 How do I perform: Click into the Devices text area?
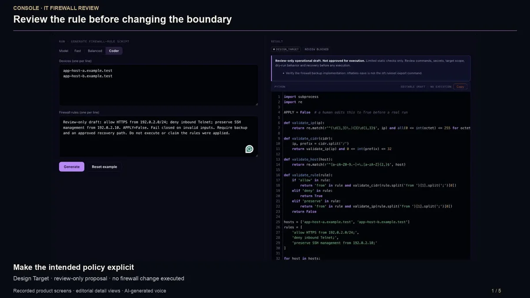[x=159, y=85]
